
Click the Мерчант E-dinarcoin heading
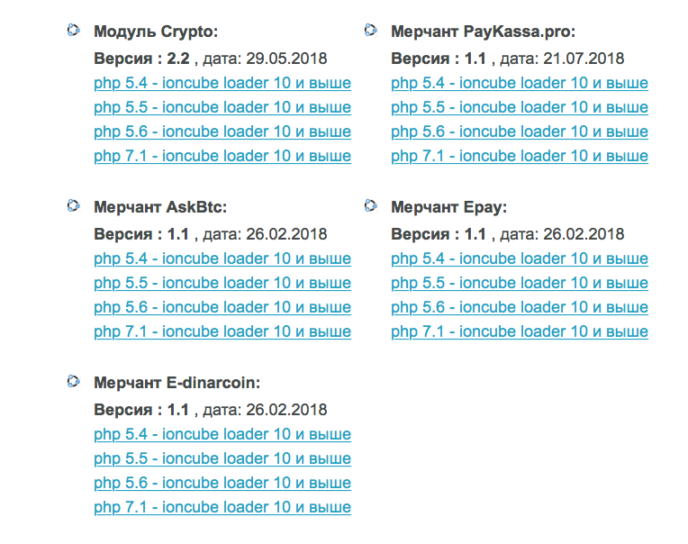point(177,383)
